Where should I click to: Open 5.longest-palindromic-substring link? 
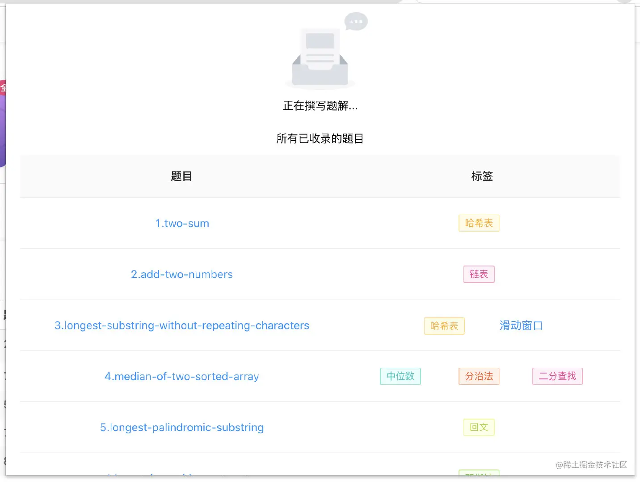[182, 428]
